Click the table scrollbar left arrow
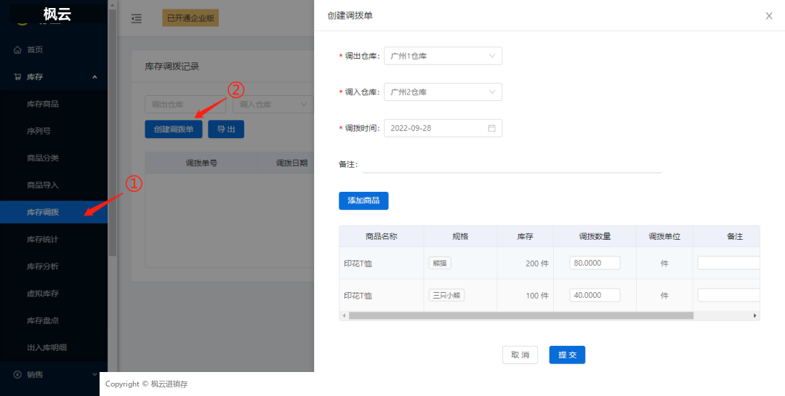Viewport: 785px width, 396px height. tap(343, 316)
